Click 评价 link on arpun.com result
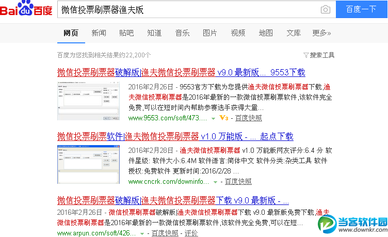 pos(191,233)
